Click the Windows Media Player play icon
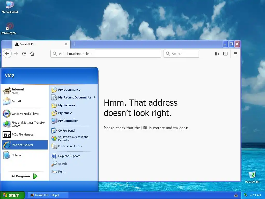The width and height of the screenshot is (265, 199). click(6, 114)
